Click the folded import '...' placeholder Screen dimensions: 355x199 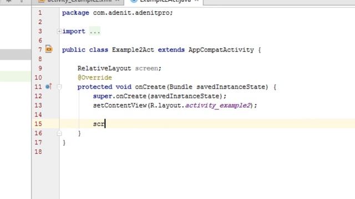[x=95, y=31]
